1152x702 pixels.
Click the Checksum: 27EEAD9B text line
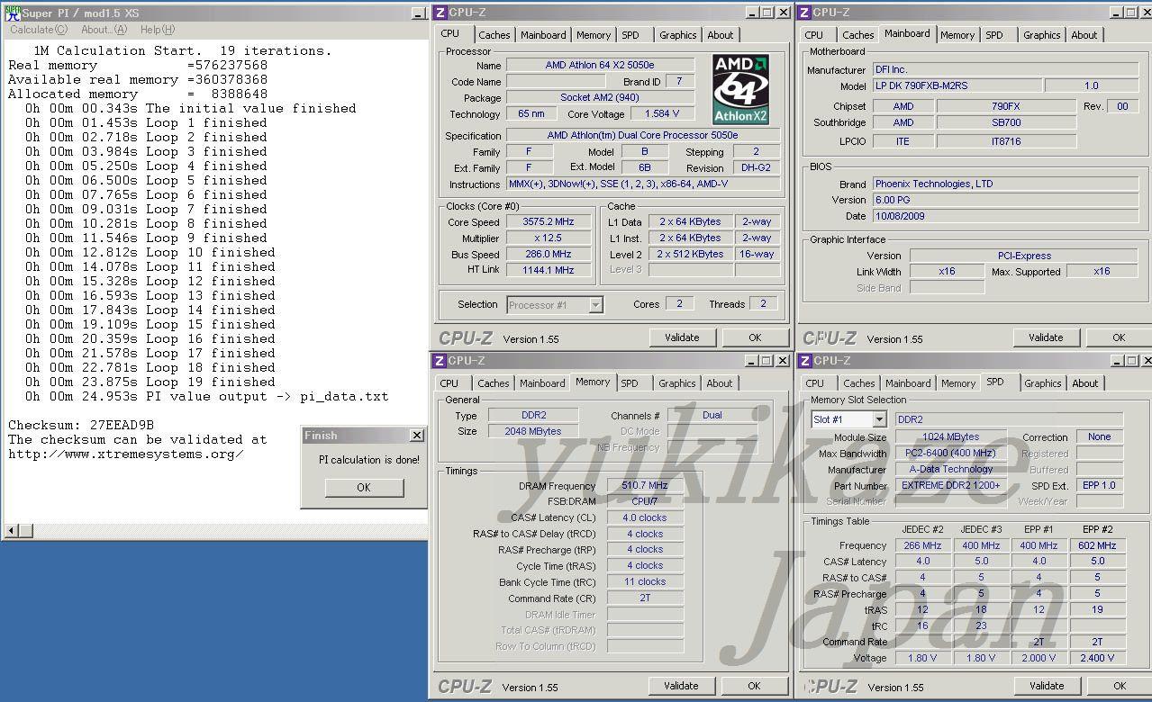pos(81,425)
